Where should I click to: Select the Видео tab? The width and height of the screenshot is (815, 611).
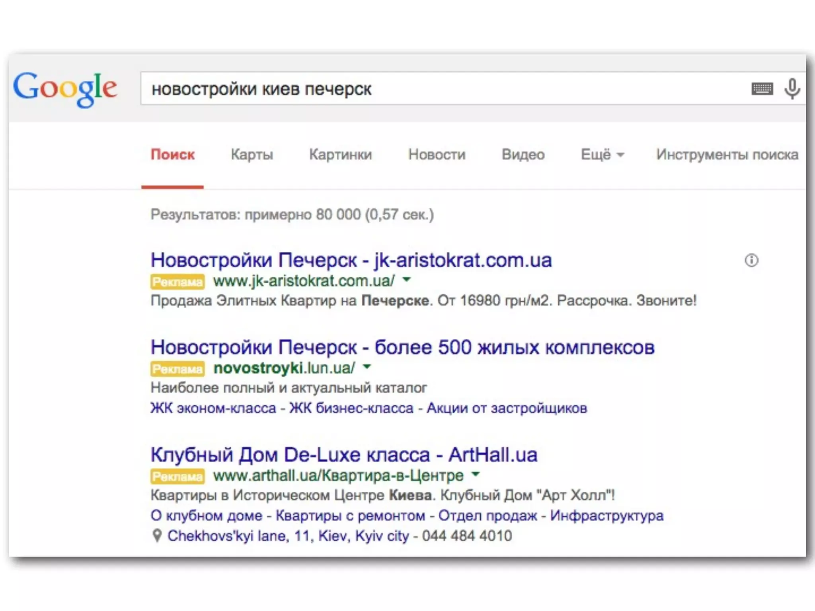(x=523, y=154)
